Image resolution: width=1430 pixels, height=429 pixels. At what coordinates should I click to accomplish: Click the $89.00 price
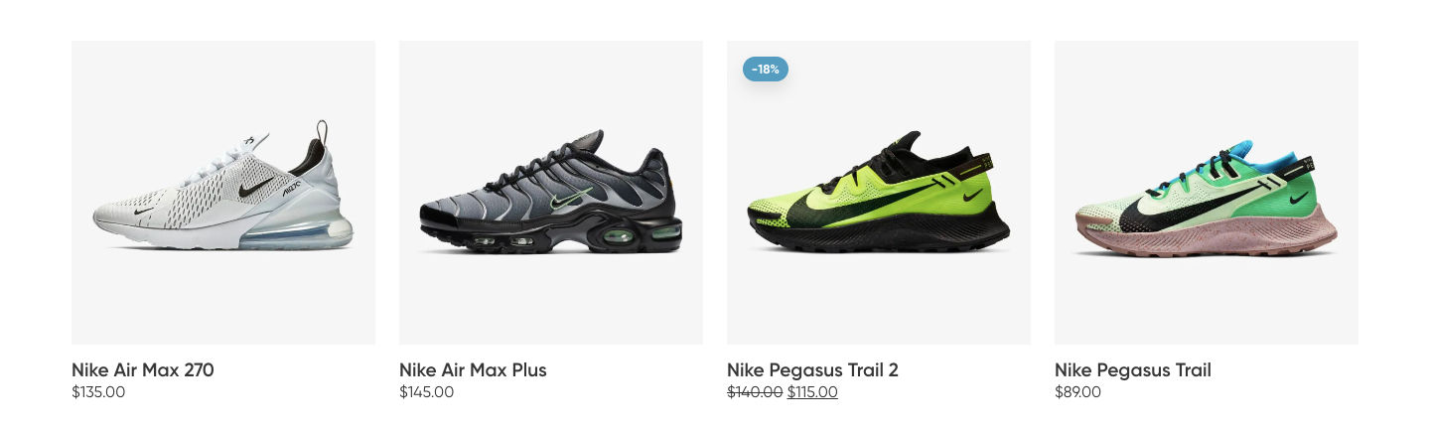click(x=1077, y=392)
